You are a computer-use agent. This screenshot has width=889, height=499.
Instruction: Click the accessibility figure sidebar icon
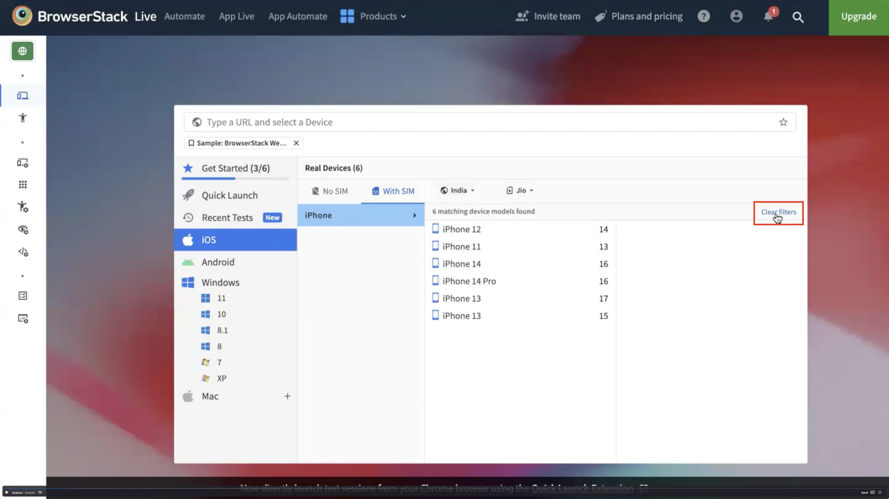[23, 118]
